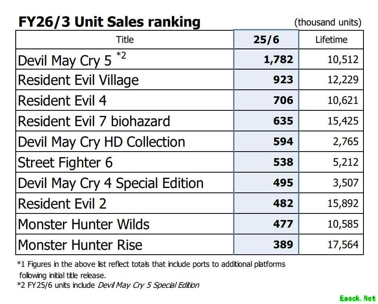Click the "Lifetime" column header

pyautogui.click(x=331, y=40)
